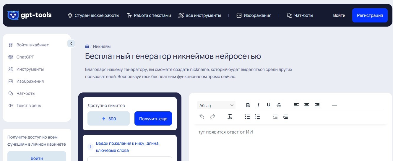Toggle italic formatting
This screenshot has height=161, width=393.
tap(258, 105)
